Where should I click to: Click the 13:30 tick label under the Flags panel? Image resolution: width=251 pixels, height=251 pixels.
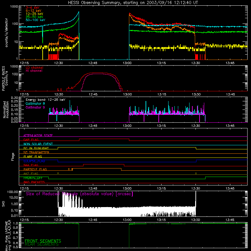point(195,189)
